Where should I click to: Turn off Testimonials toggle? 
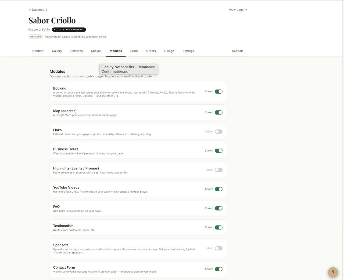tap(218, 227)
